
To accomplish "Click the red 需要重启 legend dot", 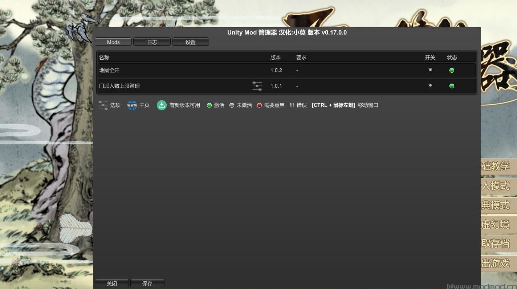I will tap(259, 105).
